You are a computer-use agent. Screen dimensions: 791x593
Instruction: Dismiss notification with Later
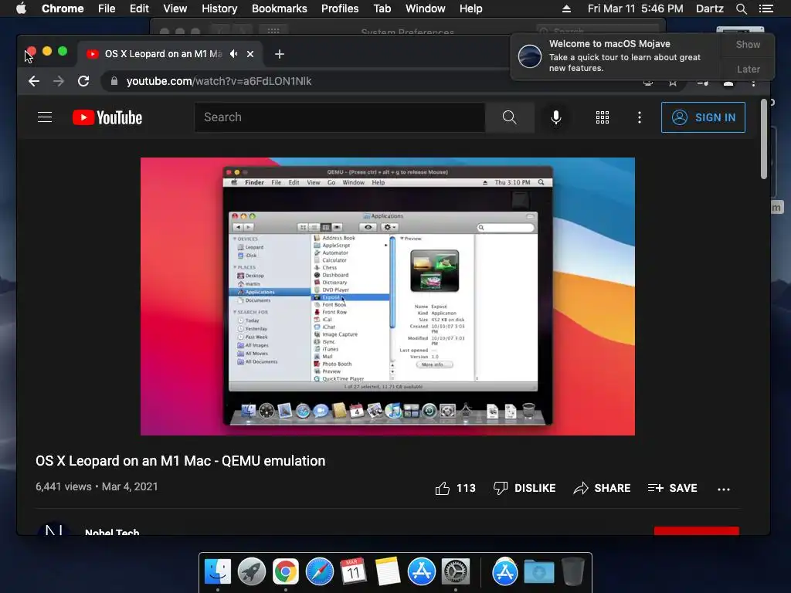(748, 69)
